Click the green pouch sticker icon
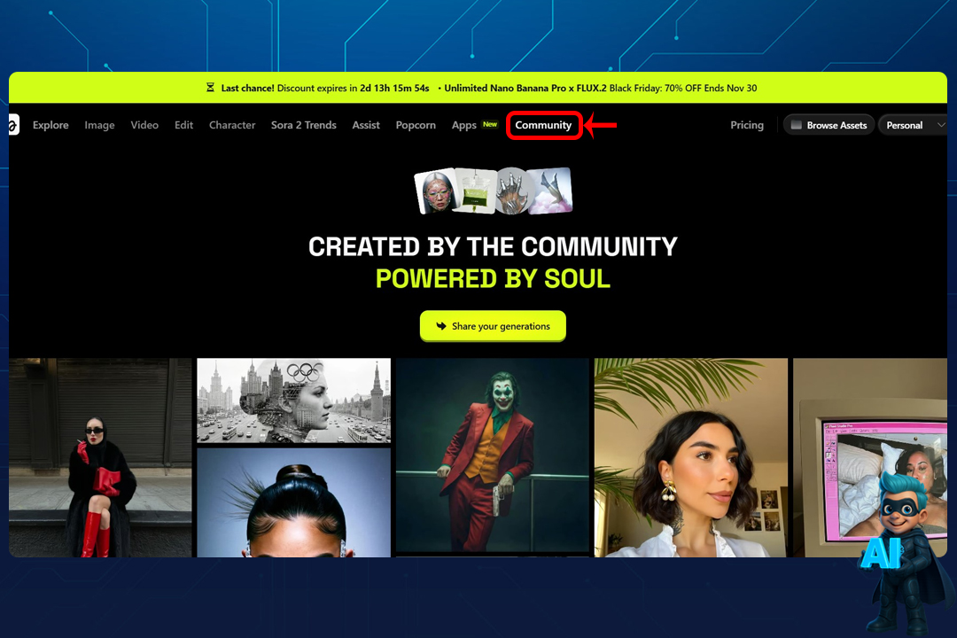Image resolution: width=957 pixels, height=638 pixels. click(477, 191)
